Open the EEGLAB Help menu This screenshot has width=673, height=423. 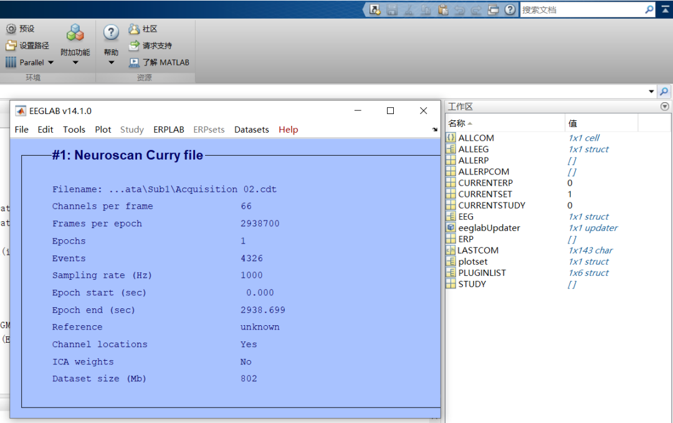pos(288,130)
